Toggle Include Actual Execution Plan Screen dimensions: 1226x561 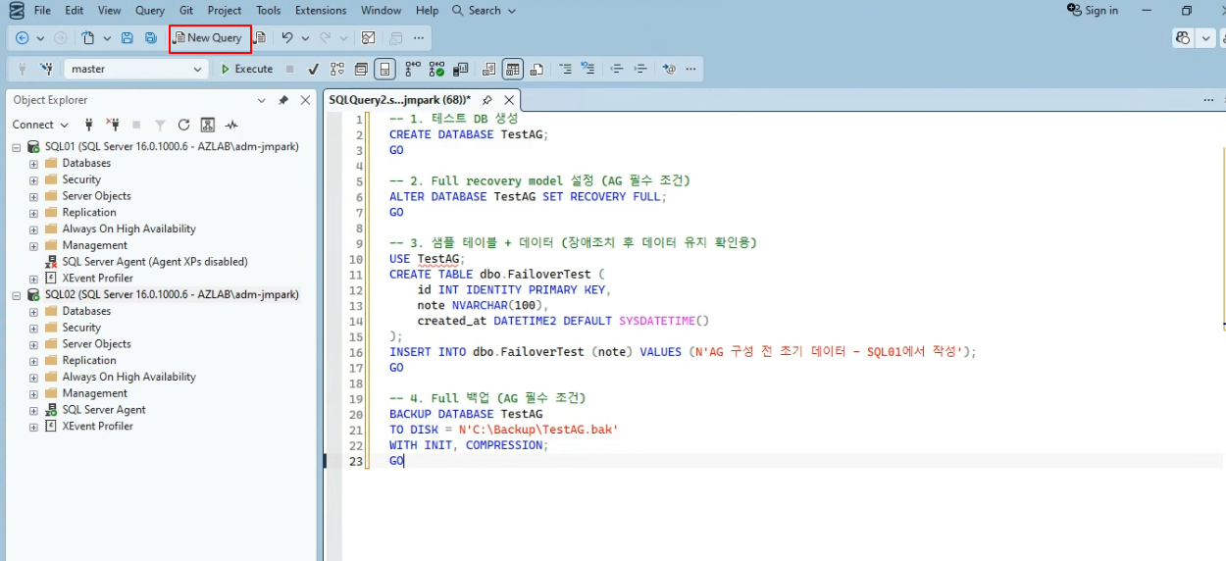click(413, 69)
